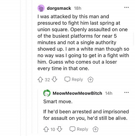This screenshot has width=135, height=136.
Task: Open MeowMeowMeowBitch username link
Action: click(77, 93)
